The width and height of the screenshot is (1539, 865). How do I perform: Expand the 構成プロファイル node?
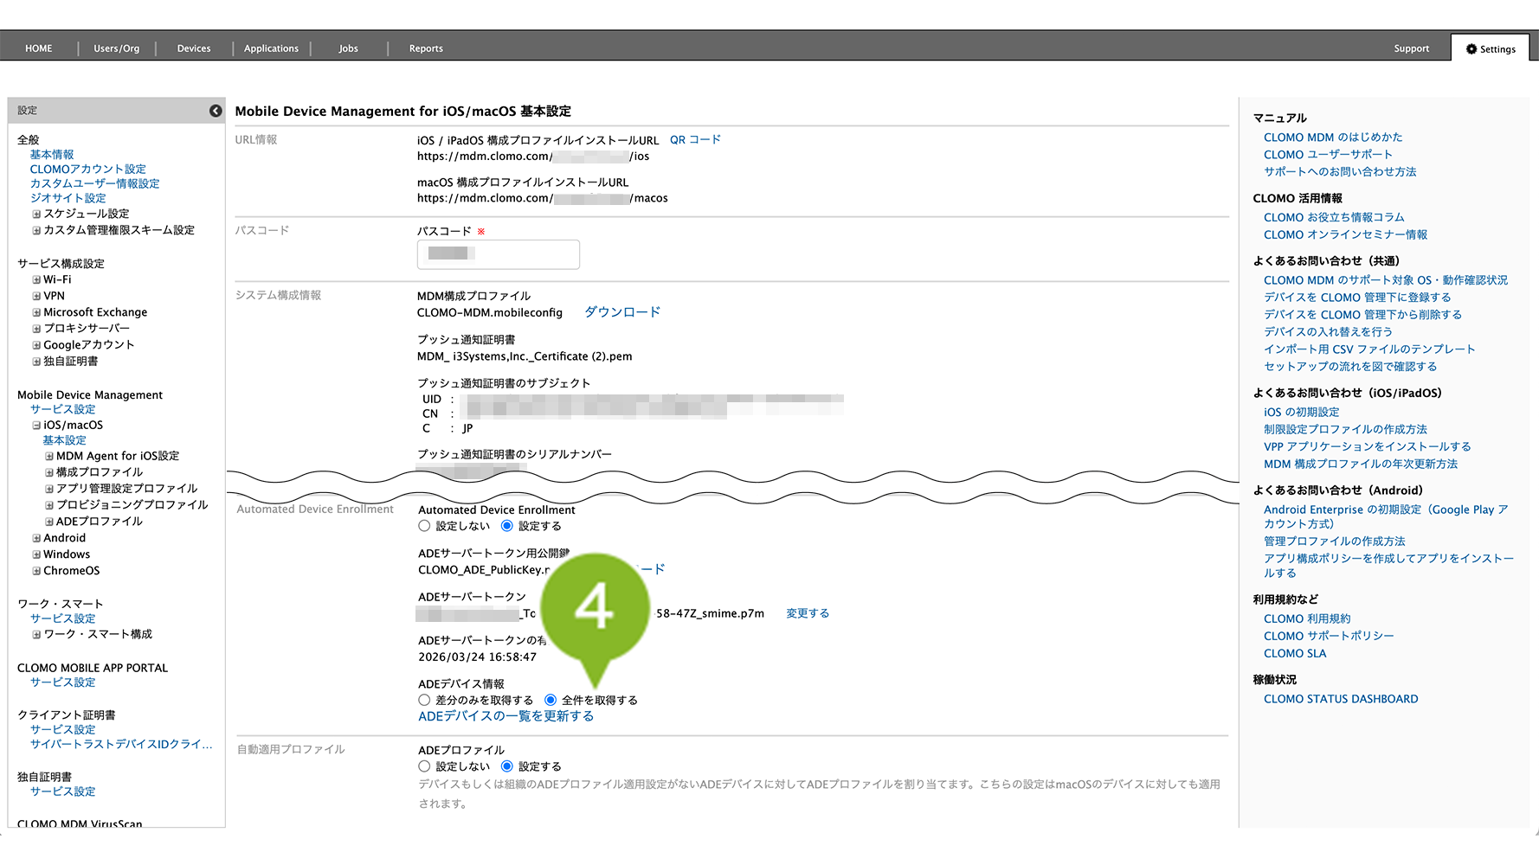point(49,472)
